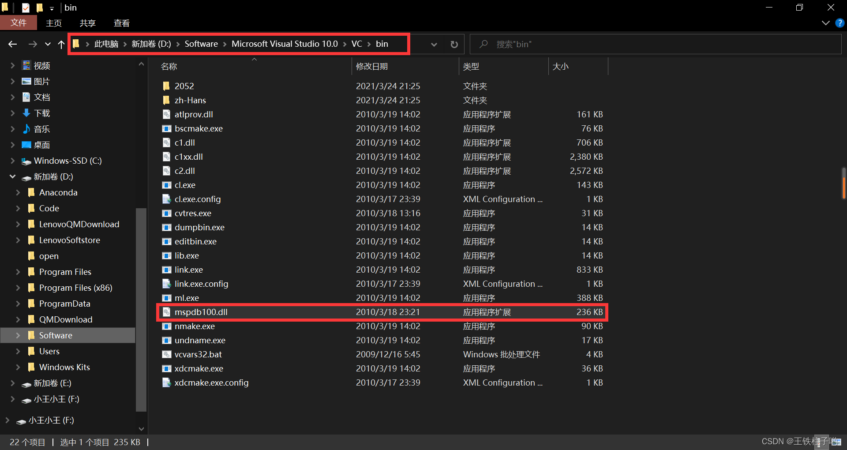Viewport: 847px width, 450px height.
Task: Click the 此电脑 breadcrumb
Action: click(x=106, y=44)
